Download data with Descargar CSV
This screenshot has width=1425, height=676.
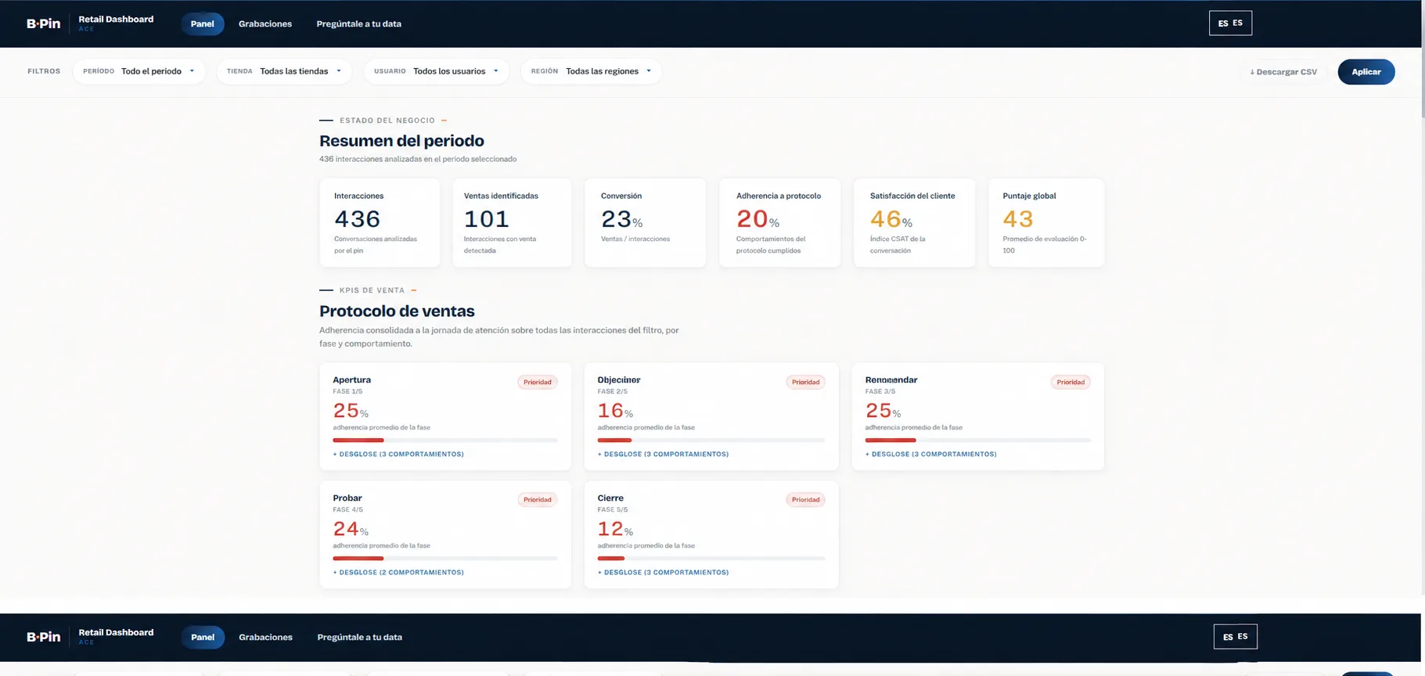tap(1283, 72)
